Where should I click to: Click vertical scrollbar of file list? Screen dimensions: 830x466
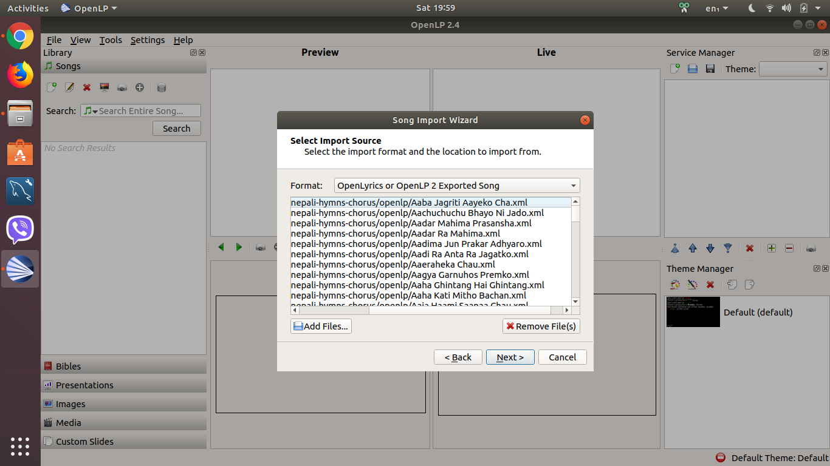576,252
